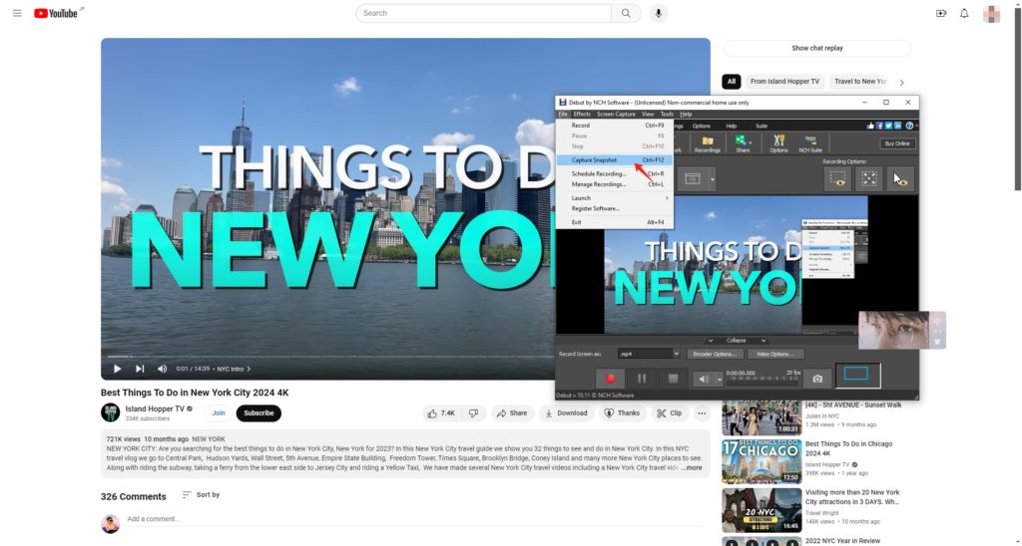
Task: Open Options wrench toolbar icon
Action: click(778, 143)
